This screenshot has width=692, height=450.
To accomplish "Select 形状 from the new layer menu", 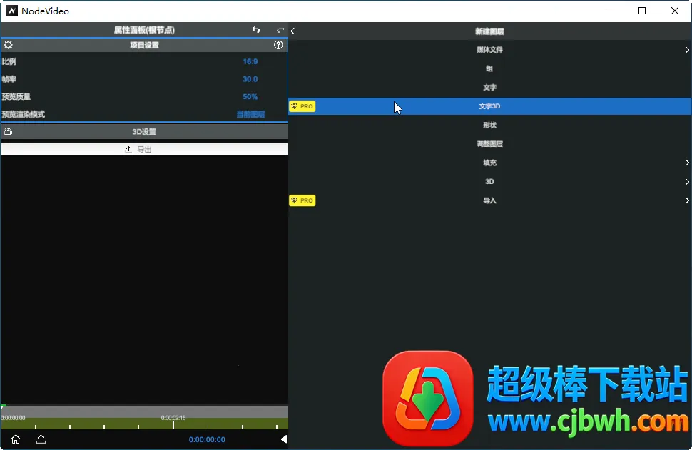I will pyautogui.click(x=489, y=126).
